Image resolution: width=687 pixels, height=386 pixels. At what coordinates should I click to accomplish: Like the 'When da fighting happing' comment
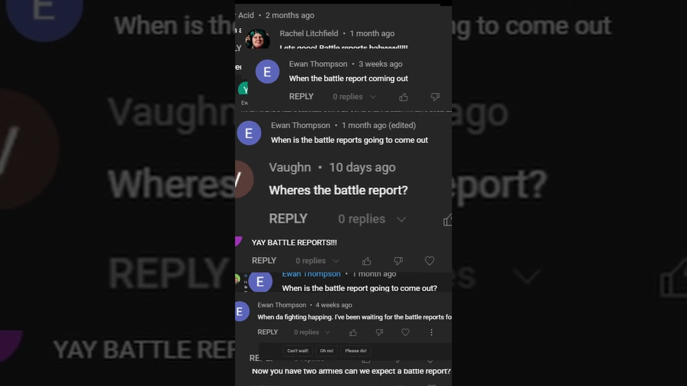click(353, 332)
